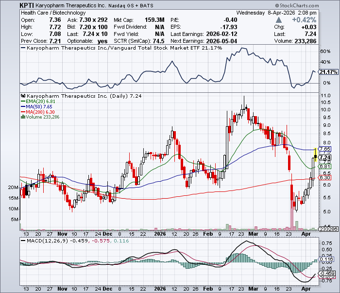Viewport: 340px width, 293px height.
Task: Click the Last Earnings 2026-02-12 date
Action: pyautogui.click(x=221, y=34)
